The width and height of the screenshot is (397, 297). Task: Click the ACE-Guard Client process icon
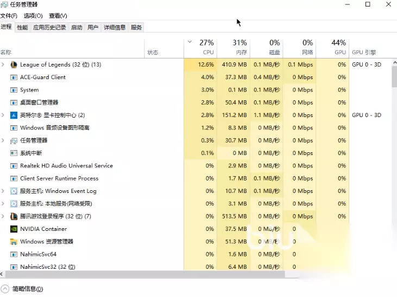pyautogui.click(x=14, y=78)
